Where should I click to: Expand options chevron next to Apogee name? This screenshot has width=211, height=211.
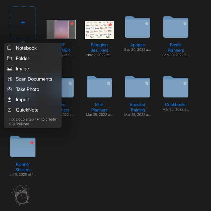click(147, 45)
